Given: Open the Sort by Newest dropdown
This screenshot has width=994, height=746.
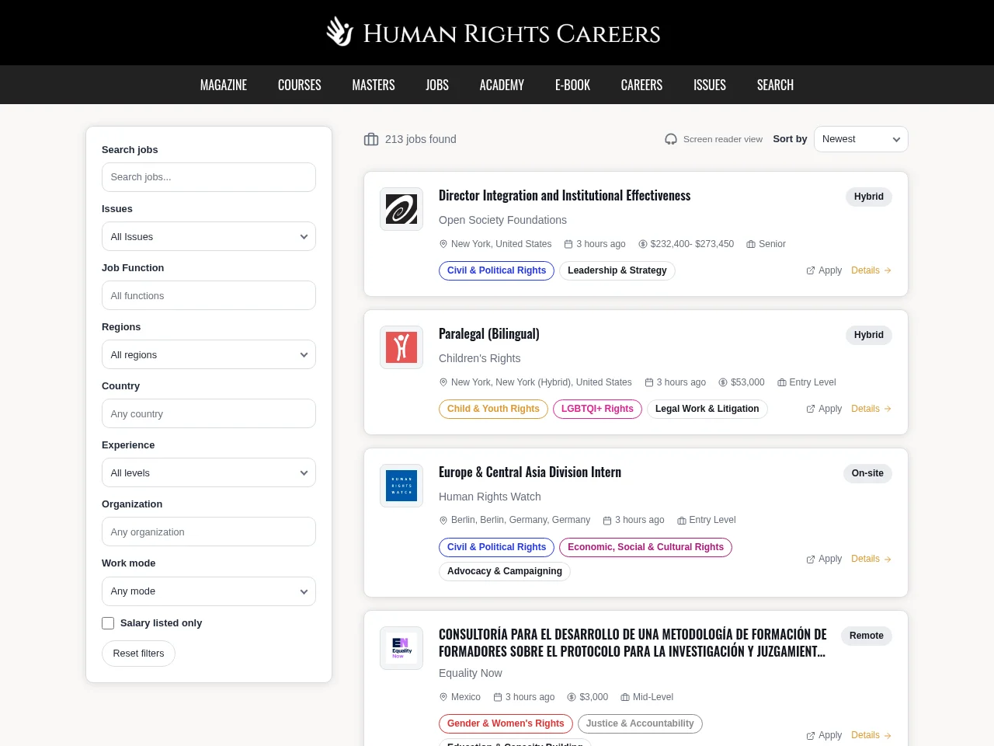Looking at the screenshot, I should [861, 139].
